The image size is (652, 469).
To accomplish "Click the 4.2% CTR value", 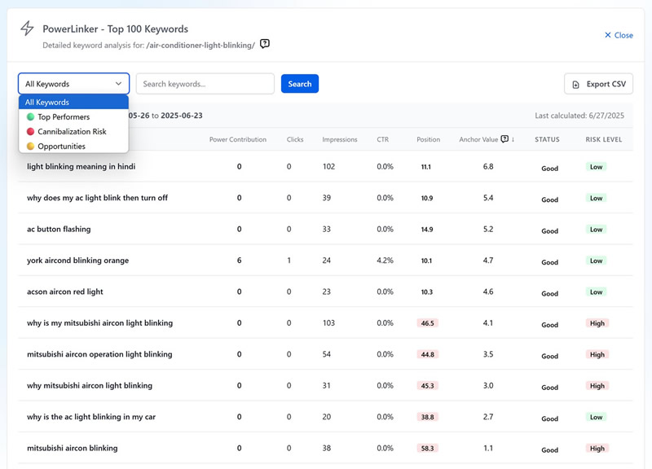I will click(385, 261).
